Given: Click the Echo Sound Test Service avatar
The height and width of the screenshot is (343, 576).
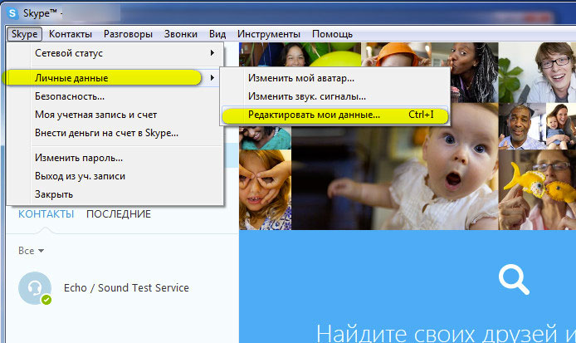Looking at the screenshot, I should click(35, 288).
